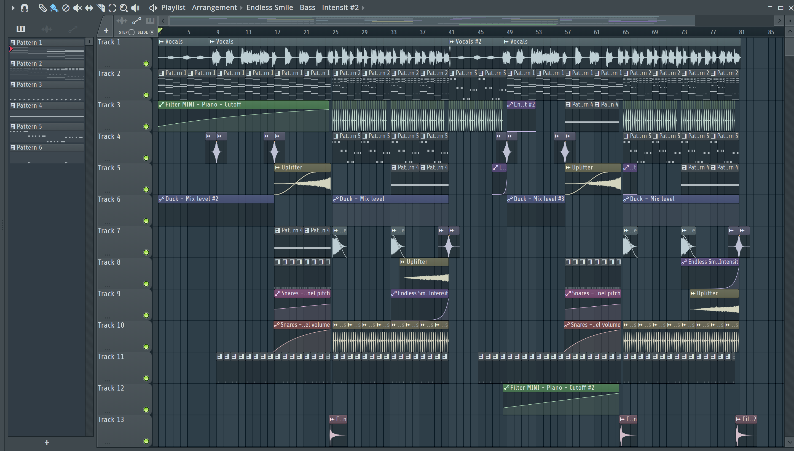This screenshot has width=794, height=451.
Task: Click the vertical playlist scrollbar thumb
Action: point(789,46)
